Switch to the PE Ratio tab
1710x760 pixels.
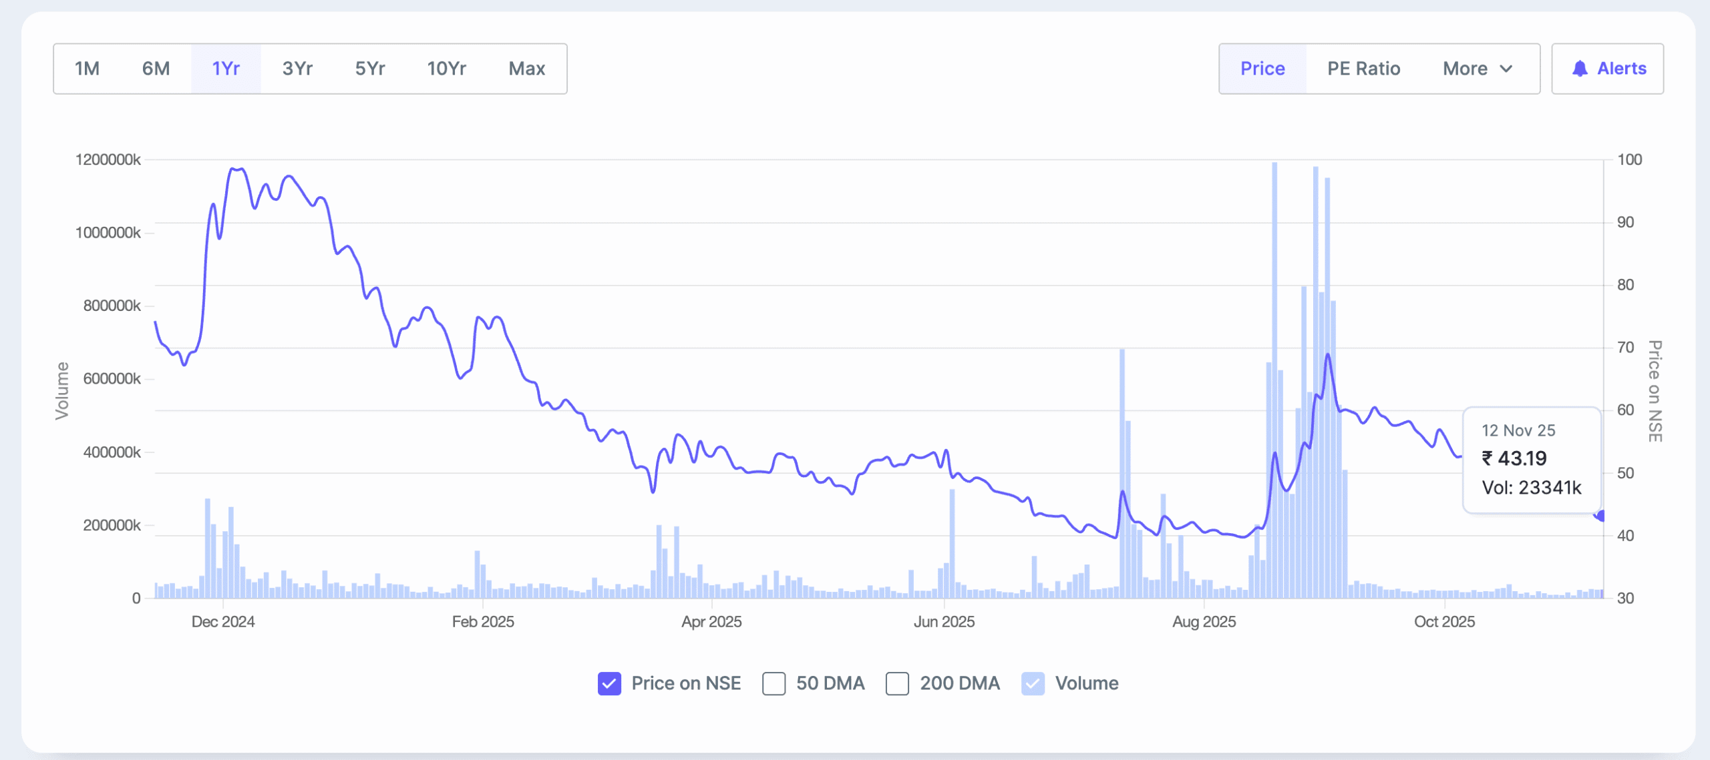[1363, 68]
